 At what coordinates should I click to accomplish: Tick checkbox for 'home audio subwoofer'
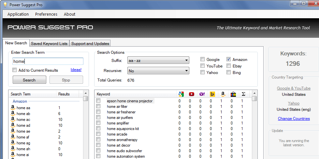98,151
